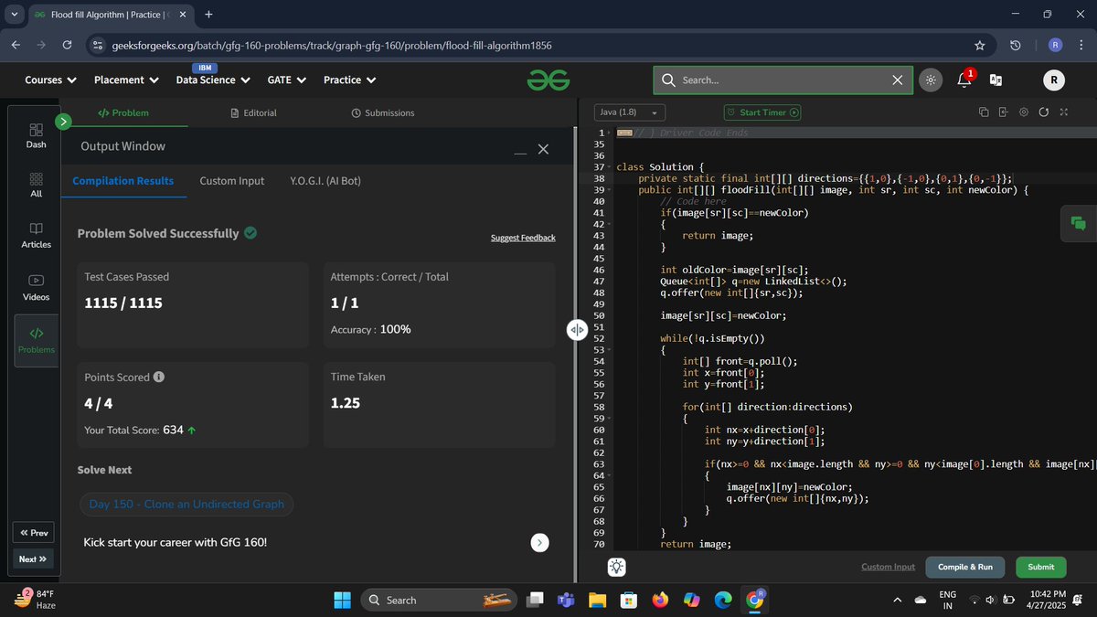Click the editor export/import code icon
Image resolution: width=1097 pixels, height=617 pixels.
click(1003, 112)
